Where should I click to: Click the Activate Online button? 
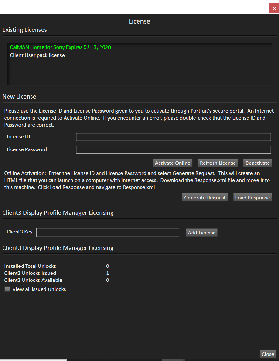coord(173,163)
